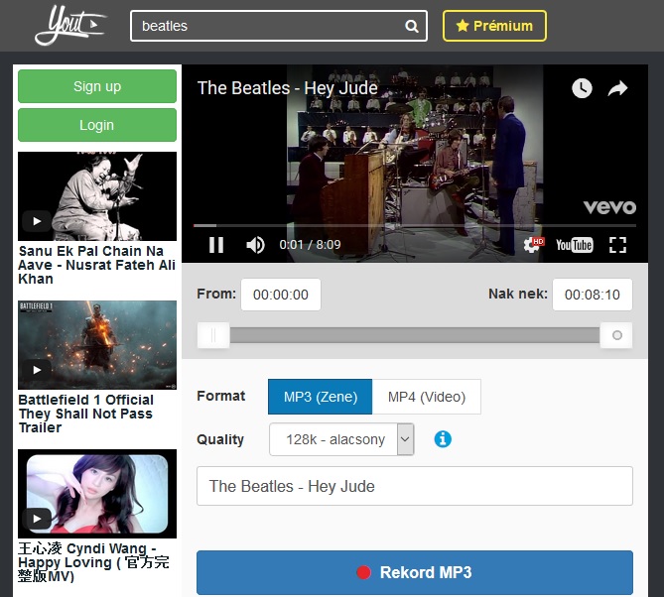Open the quality info icon

pos(443,438)
